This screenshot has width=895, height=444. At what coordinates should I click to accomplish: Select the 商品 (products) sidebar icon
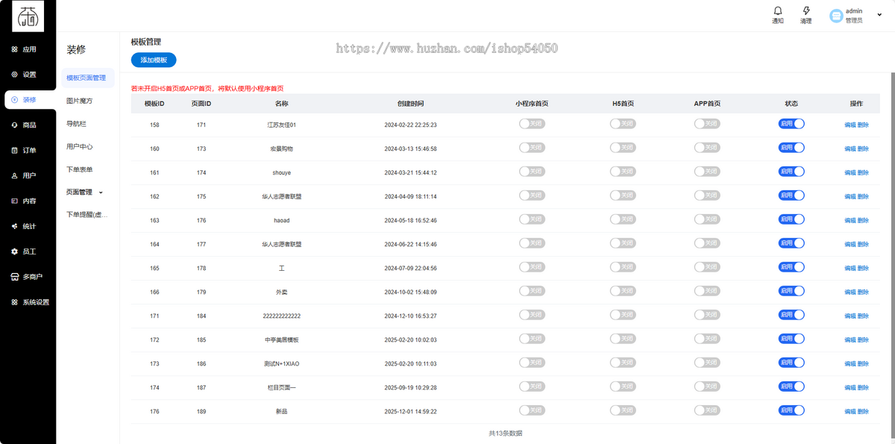click(28, 125)
